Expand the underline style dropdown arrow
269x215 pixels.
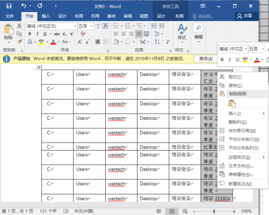click(x=51, y=34)
